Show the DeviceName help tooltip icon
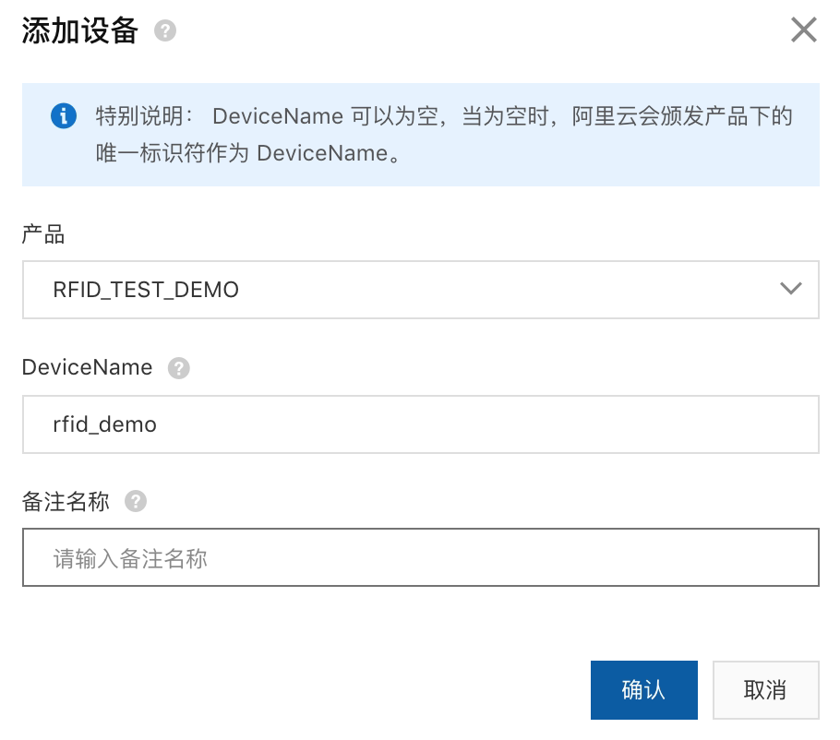 178,368
